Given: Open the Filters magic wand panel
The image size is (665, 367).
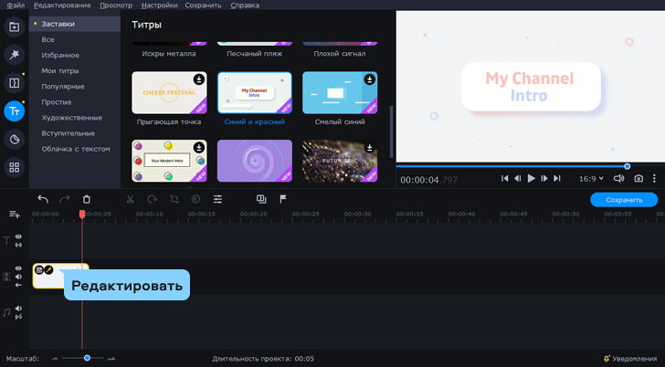Looking at the screenshot, I should pyautogui.click(x=14, y=55).
